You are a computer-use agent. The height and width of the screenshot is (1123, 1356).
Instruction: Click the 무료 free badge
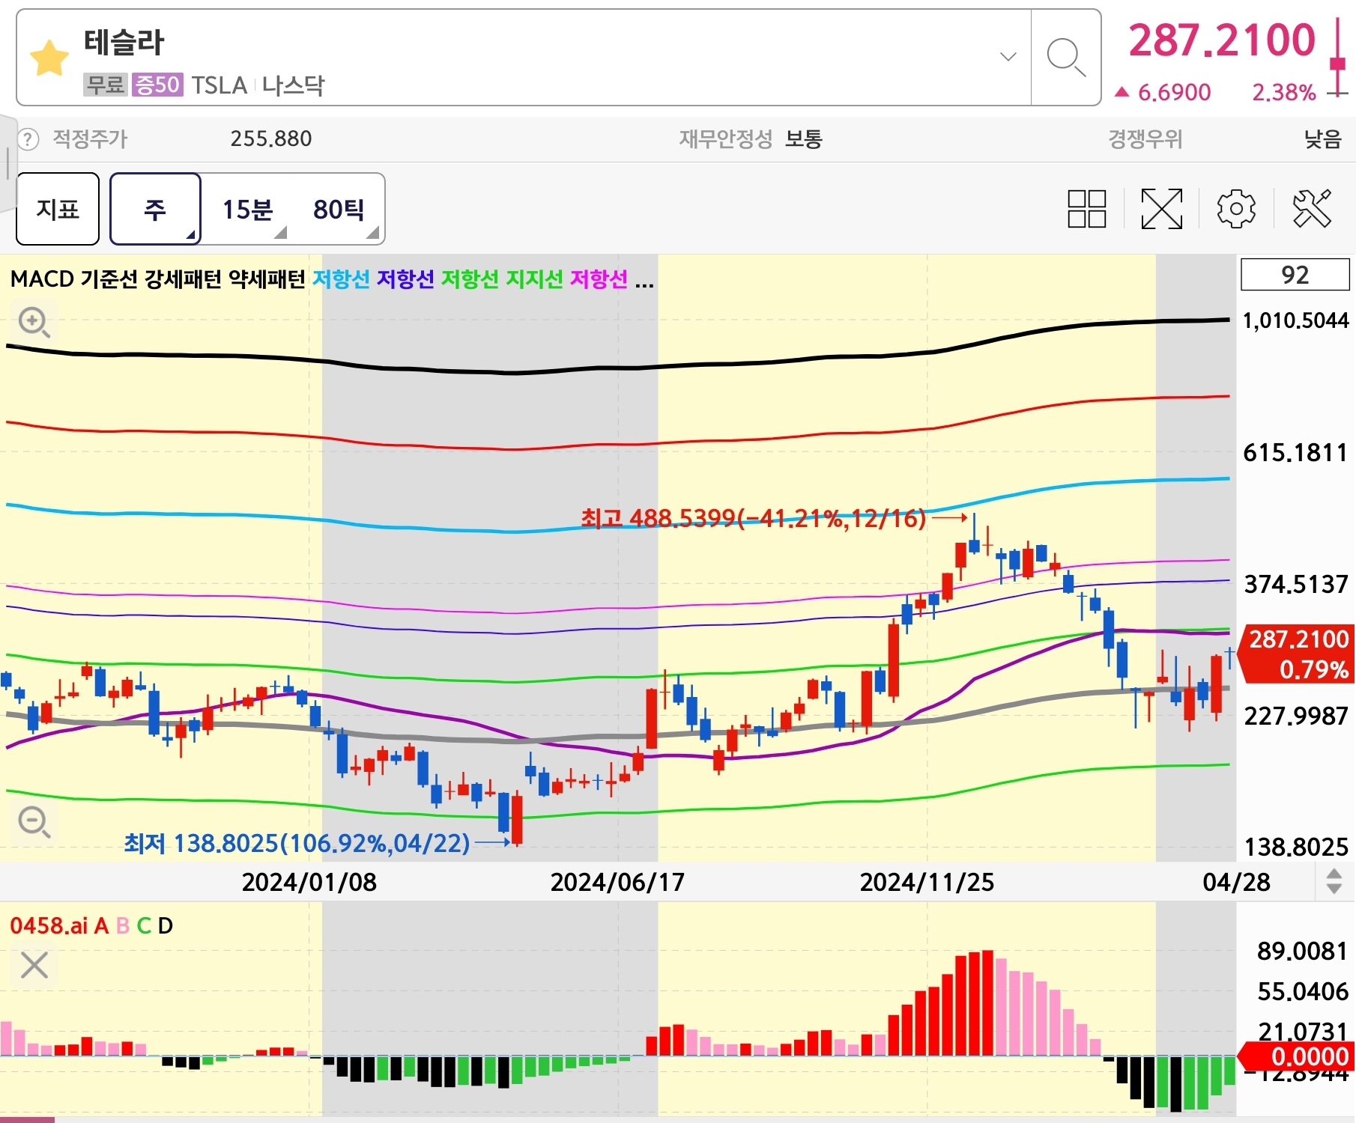coord(105,85)
